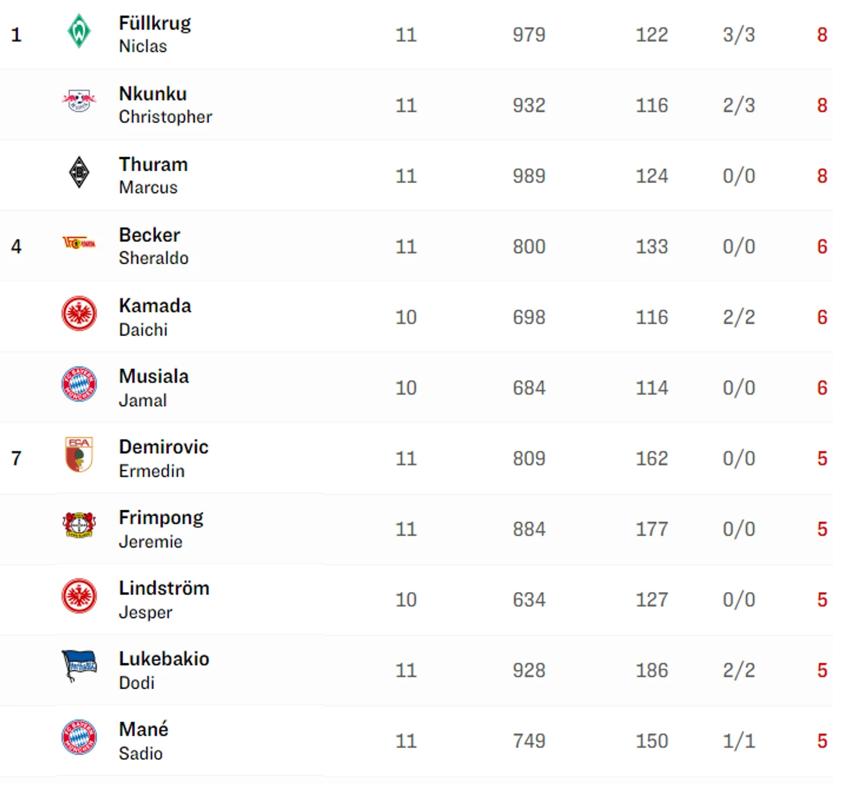Select Thuram Marcus player name

coord(153,176)
